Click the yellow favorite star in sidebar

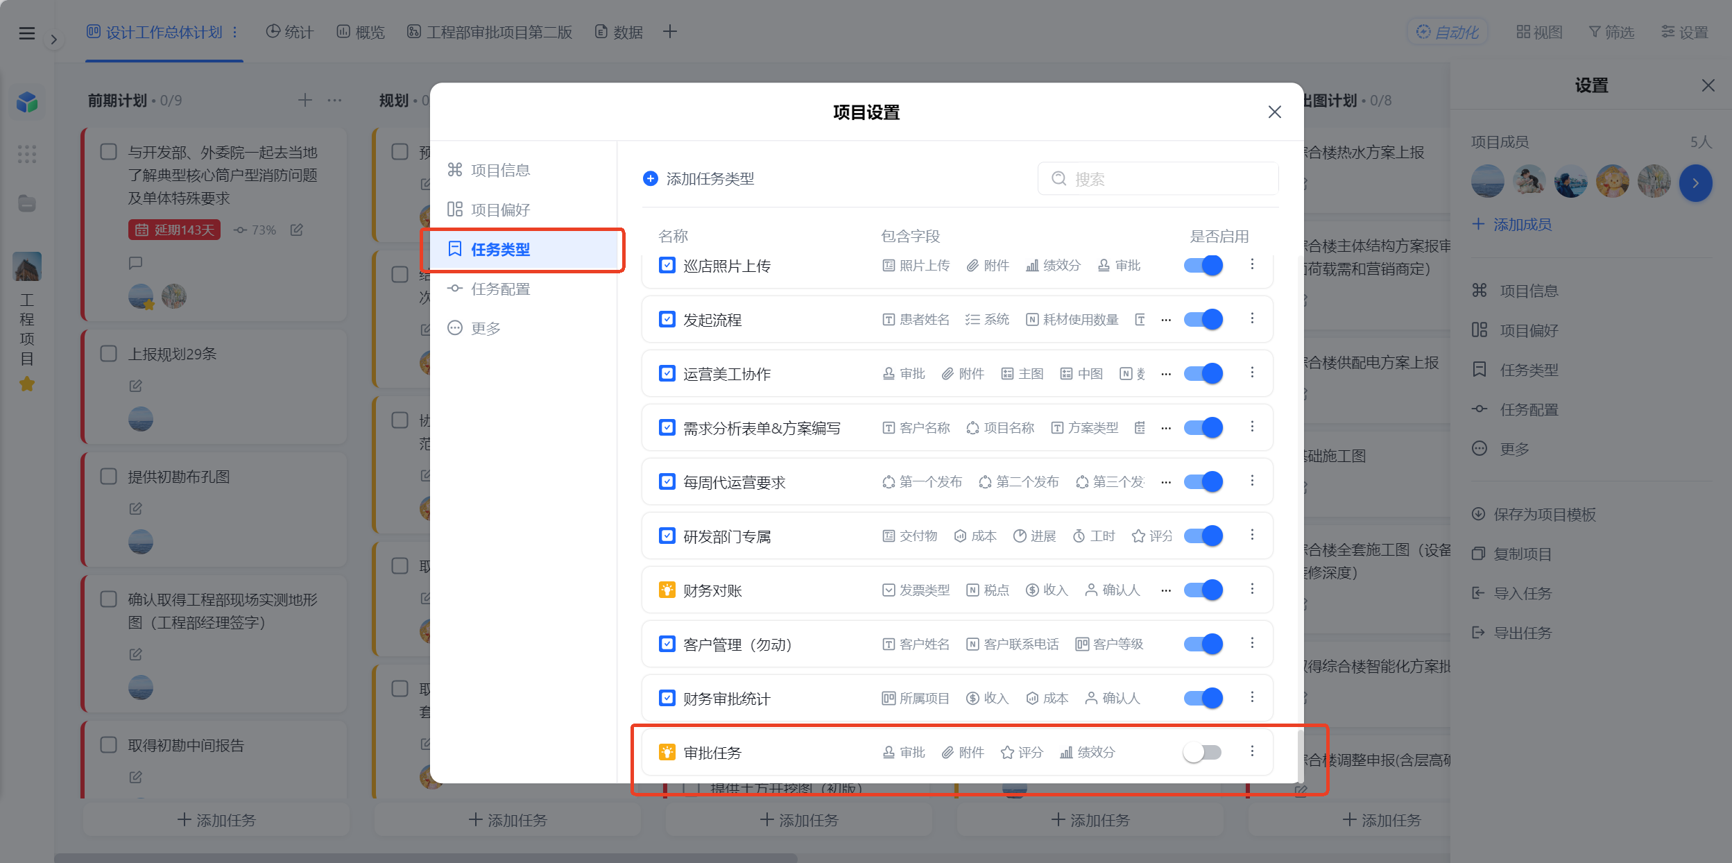pyautogui.click(x=27, y=384)
